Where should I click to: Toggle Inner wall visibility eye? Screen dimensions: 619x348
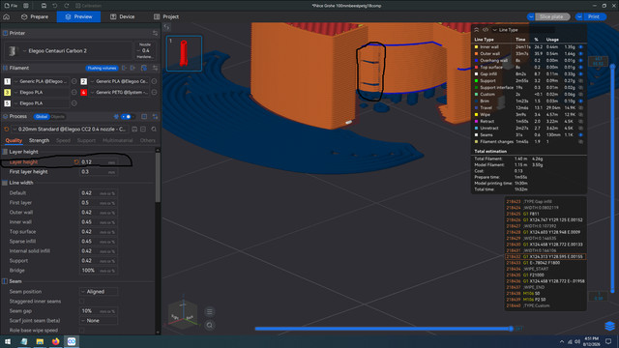(580, 47)
